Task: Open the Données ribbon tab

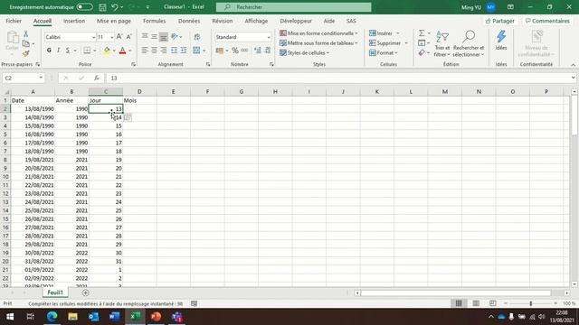Action: point(189,21)
